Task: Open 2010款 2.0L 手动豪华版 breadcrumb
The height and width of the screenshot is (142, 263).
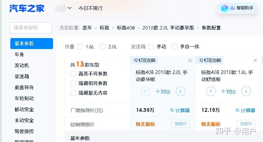Action: click(x=168, y=28)
